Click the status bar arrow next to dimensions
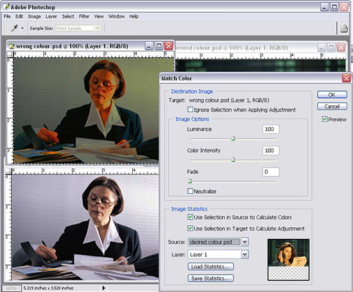Viewport: 353px width, 292px height. (x=103, y=288)
